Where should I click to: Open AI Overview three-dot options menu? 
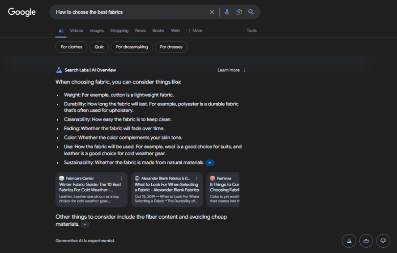(245, 70)
